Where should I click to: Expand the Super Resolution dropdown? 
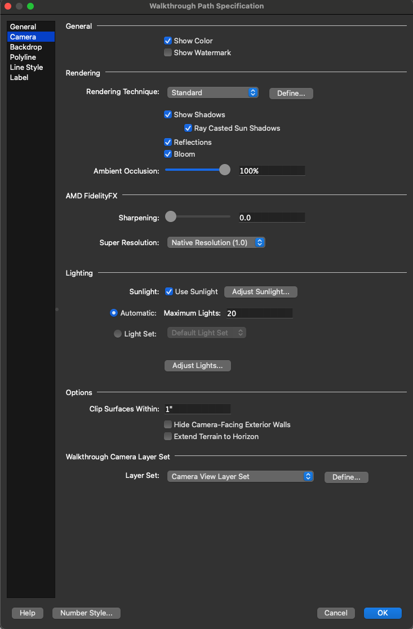216,242
